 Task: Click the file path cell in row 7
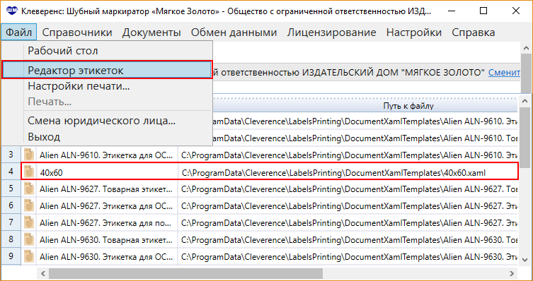pos(348,222)
